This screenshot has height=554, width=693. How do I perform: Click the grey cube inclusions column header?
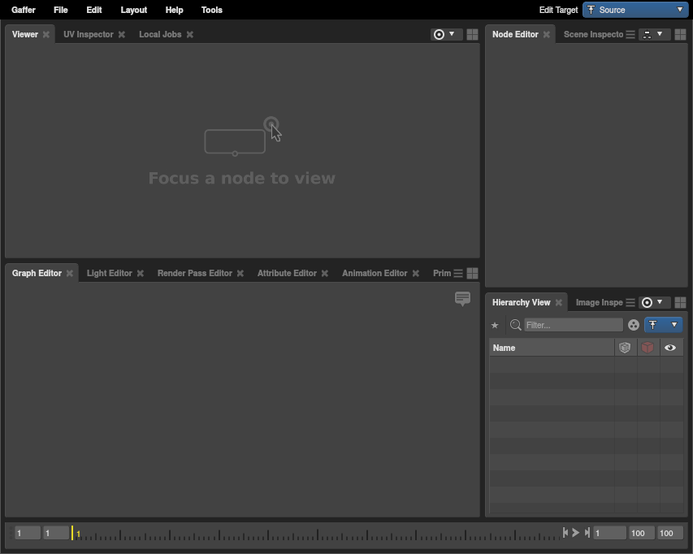[625, 348]
